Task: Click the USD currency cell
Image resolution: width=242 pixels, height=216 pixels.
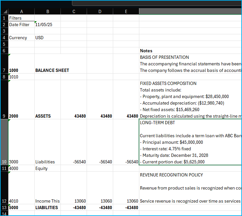Action: (47, 38)
